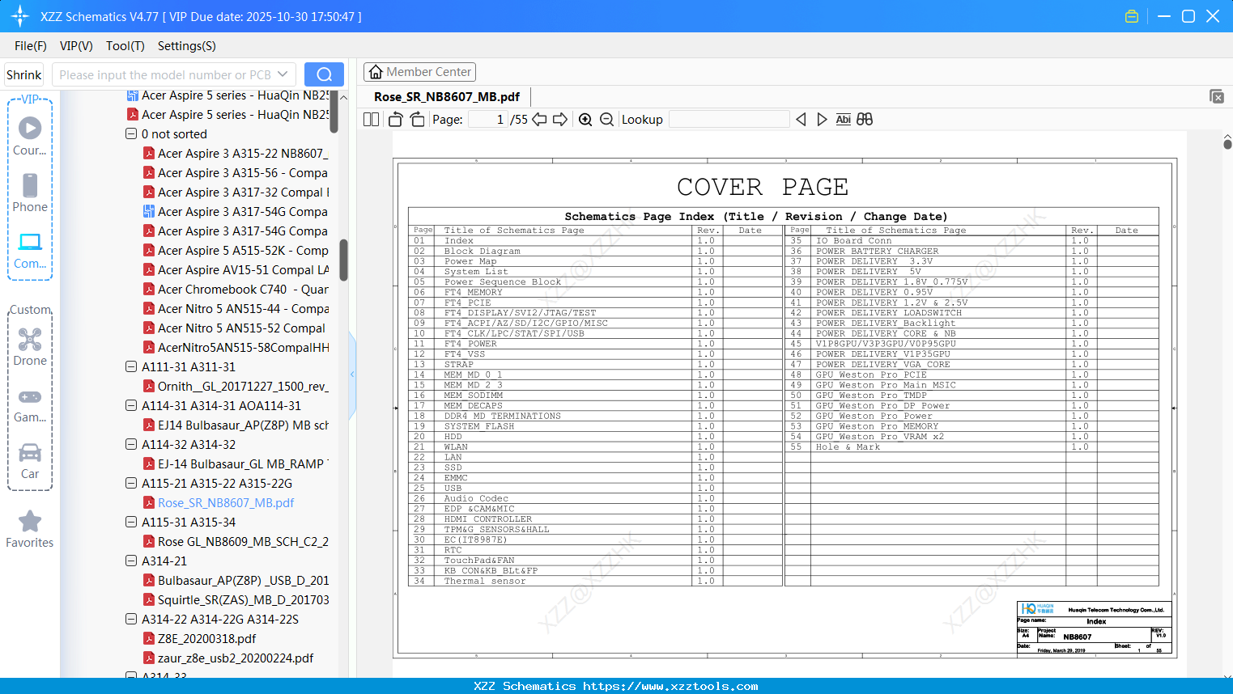Collapse the A115-31 A315-34 folder
This screenshot has width=1233, height=694.
pyautogui.click(x=131, y=522)
